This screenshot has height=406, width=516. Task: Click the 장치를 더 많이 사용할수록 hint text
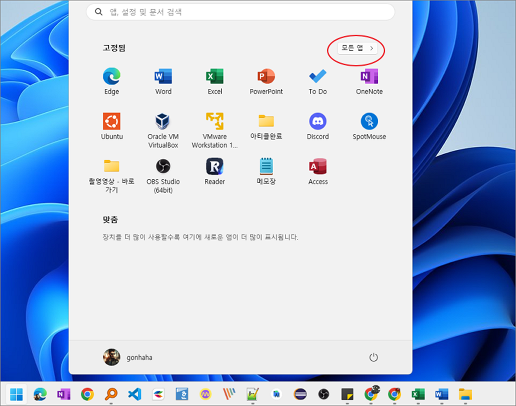(200, 237)
